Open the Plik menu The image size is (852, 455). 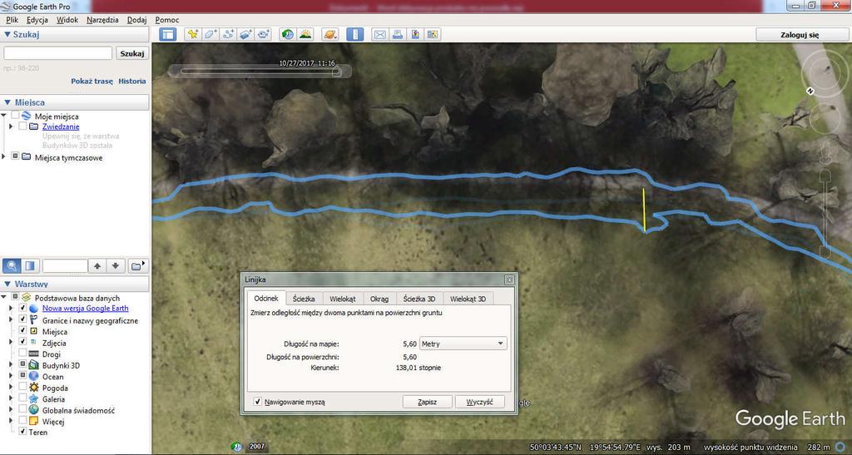(12, 19)
